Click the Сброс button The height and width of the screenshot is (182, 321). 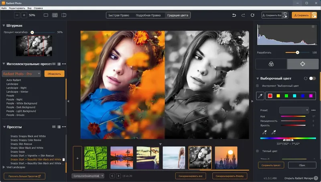302,165
